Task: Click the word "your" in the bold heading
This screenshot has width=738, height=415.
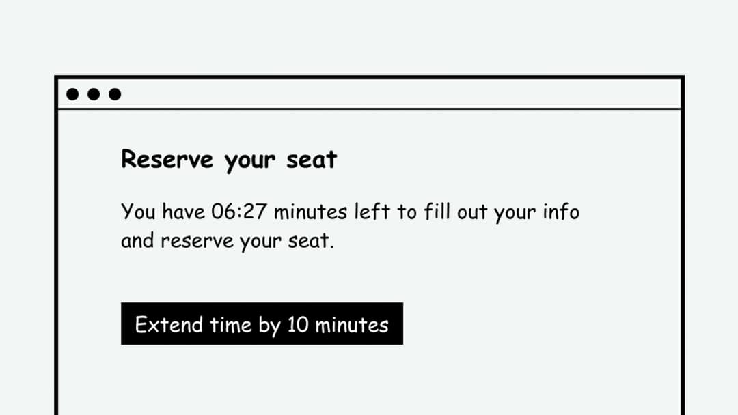Action: click(x=250, y=161)
